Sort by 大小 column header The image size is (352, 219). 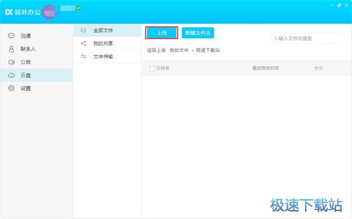click(x=318, y=68)
